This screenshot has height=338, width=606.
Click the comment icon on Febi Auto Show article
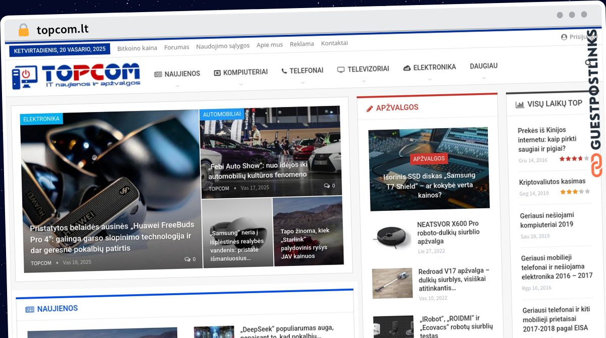point(327,186)
